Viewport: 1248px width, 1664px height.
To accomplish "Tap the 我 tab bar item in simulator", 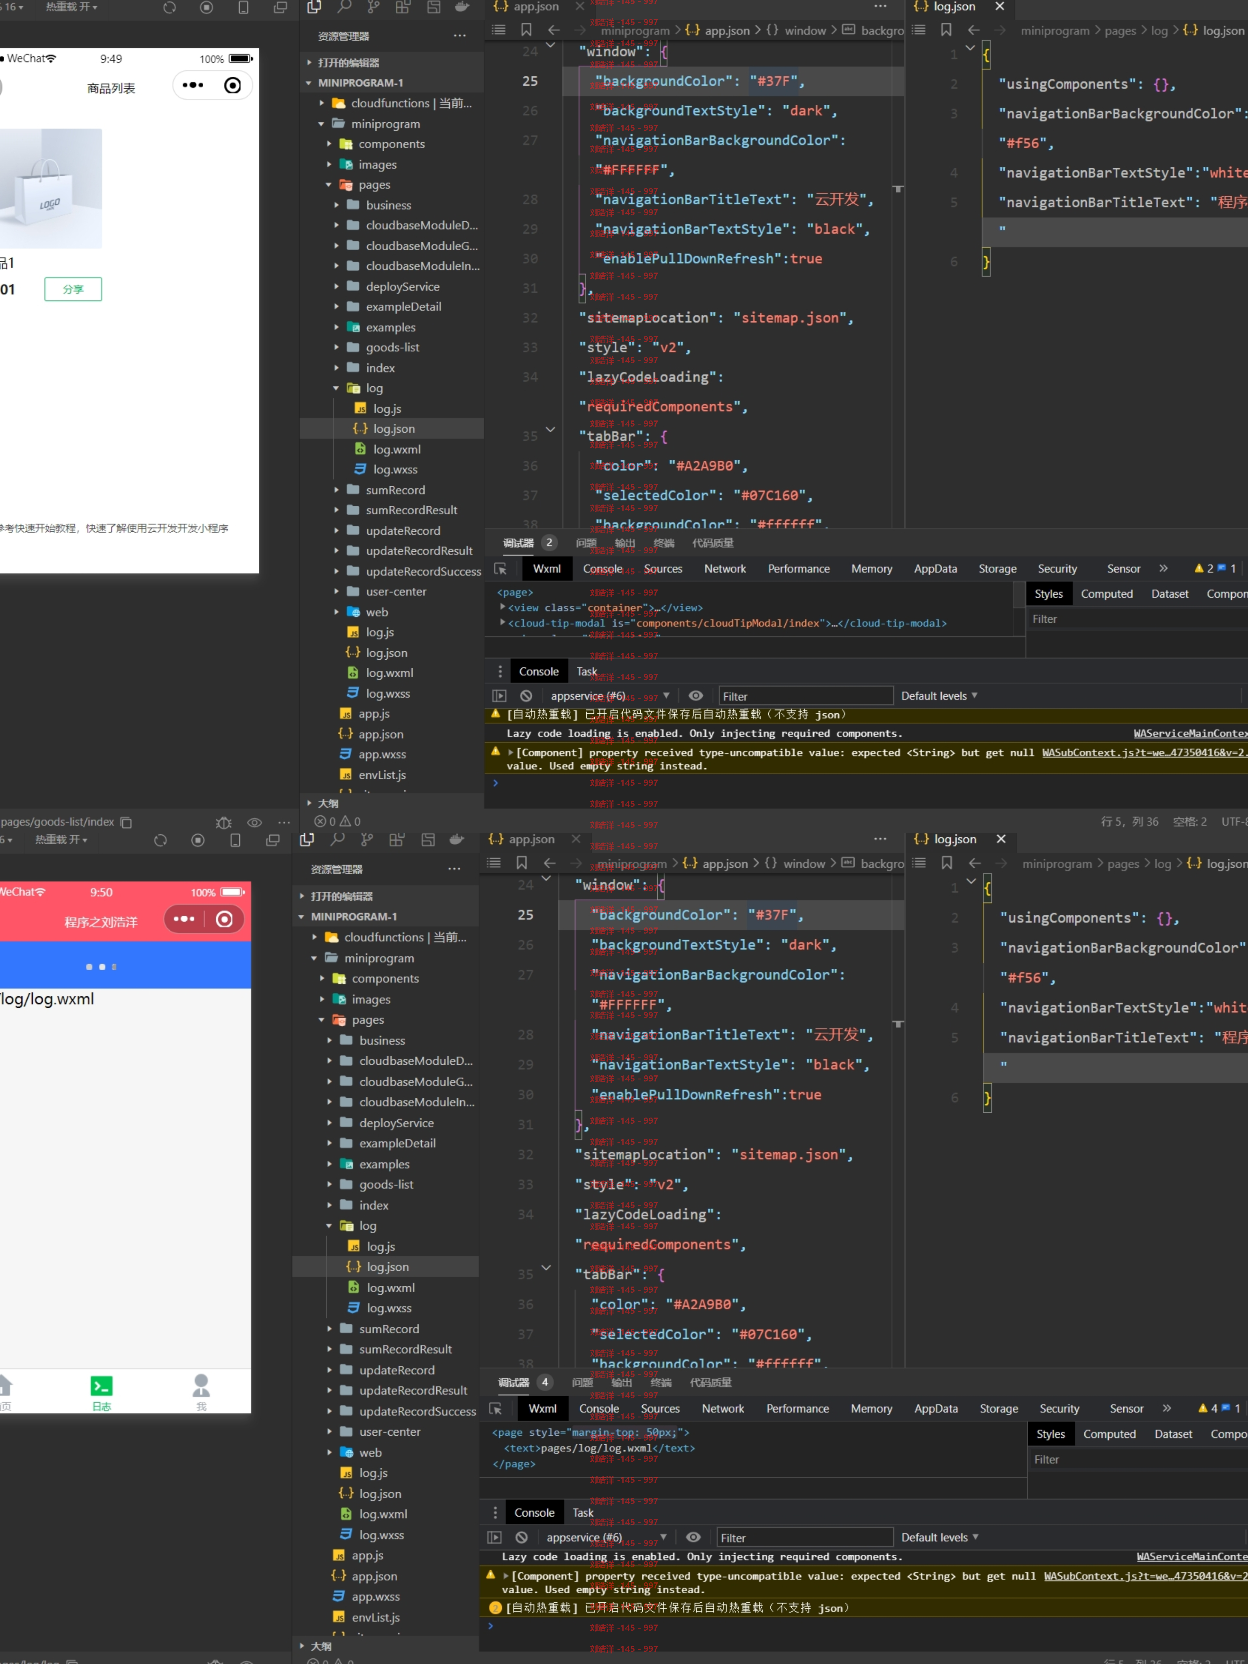I will (x=201, y=1393).
